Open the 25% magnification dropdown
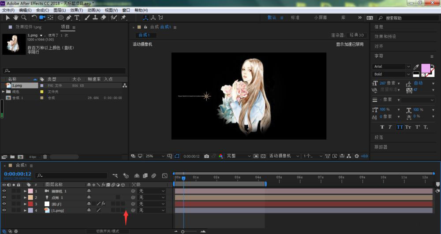The width and height of the screenshot is (441, 234). click(x=155, y=156)
